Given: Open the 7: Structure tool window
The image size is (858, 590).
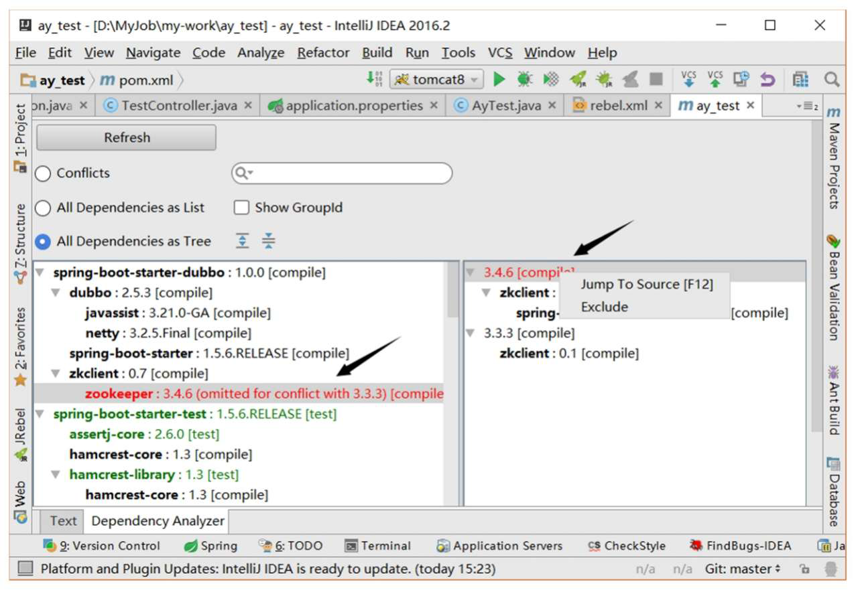Looking at the screenshot, I should tap(21, 243).
